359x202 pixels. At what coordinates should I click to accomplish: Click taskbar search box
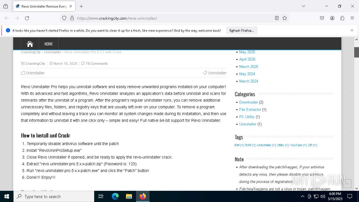pos(54,196)
